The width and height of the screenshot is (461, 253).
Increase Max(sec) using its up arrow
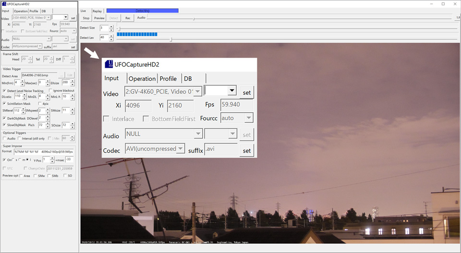48,81
